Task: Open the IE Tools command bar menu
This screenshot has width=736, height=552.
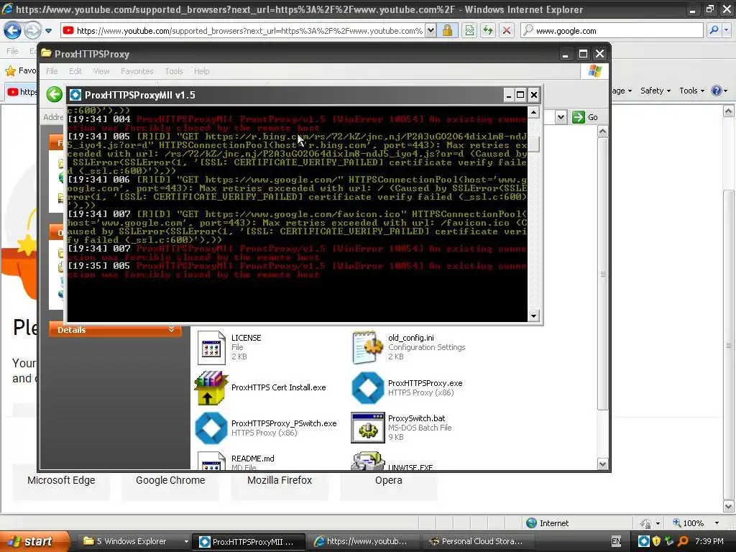Action: [x=692, y=91]
